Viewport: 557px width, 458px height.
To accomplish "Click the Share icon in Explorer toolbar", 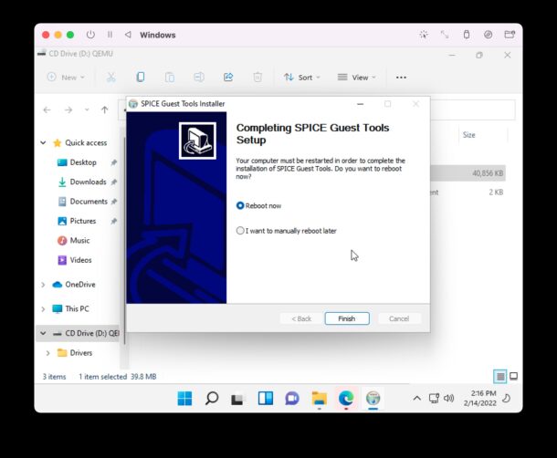I will pyautogui.click(x=228, y=77).
